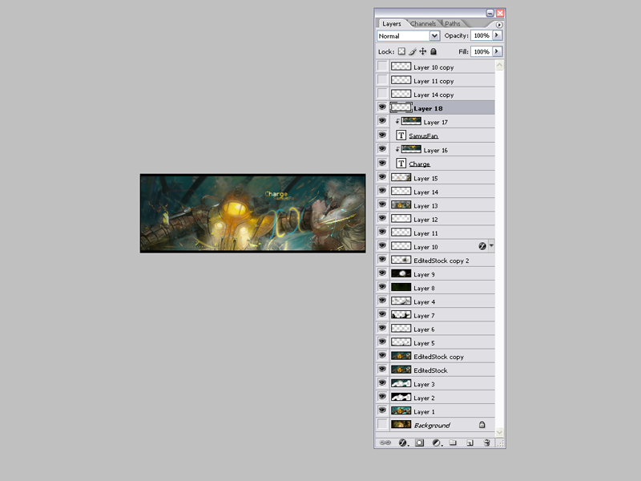Select the Layer 2 row
Image resolution: width=641 pixels, height=481 pixels.
435,398
